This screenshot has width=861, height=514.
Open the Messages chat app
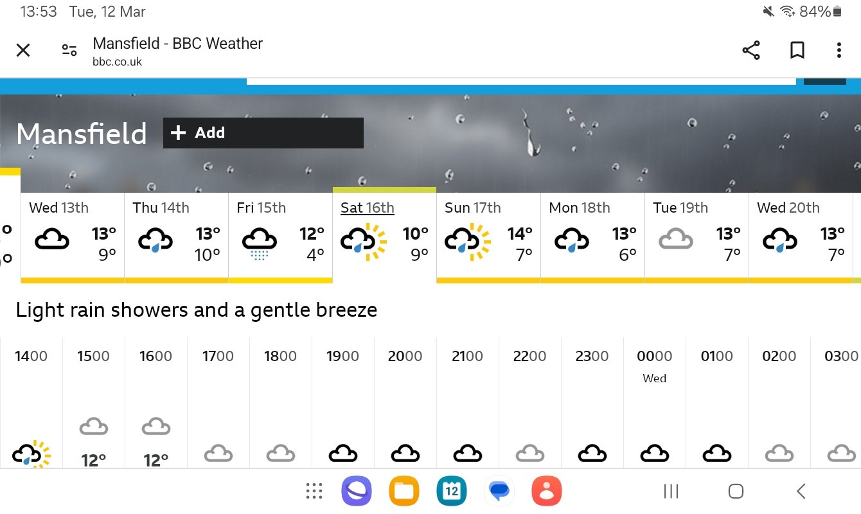click(x=499, y=492)
